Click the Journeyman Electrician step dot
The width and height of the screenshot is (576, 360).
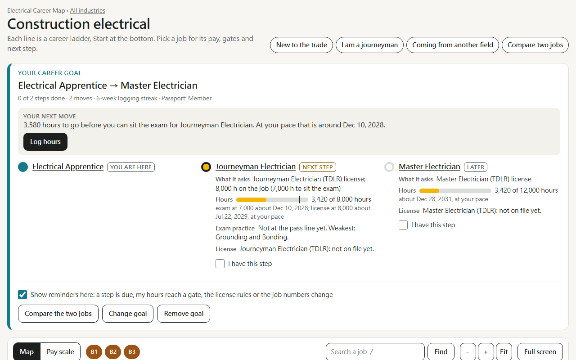tap(206, 167)
